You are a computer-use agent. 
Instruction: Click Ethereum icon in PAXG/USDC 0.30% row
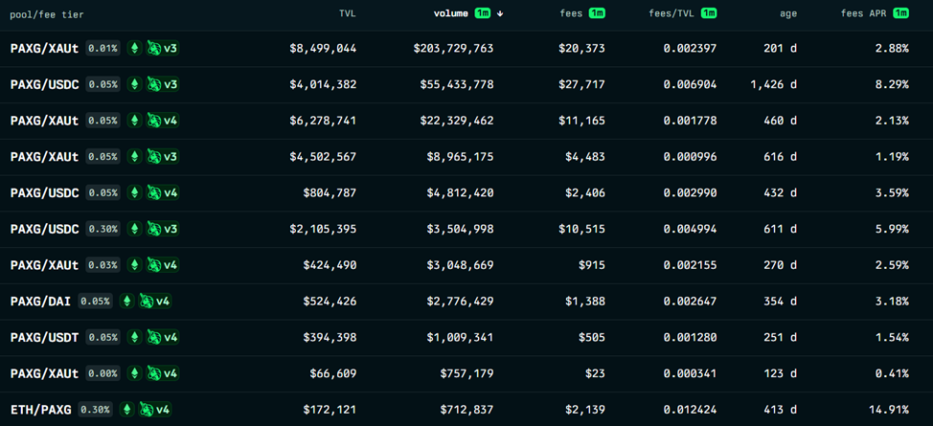click(x=134, y=229)
